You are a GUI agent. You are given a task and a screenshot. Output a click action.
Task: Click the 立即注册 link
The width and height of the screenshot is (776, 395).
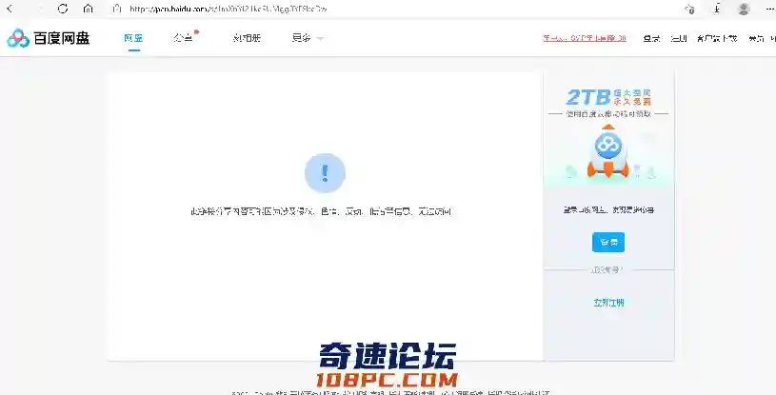pos(608,303)
